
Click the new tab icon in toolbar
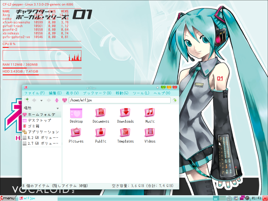click(26, 100)
